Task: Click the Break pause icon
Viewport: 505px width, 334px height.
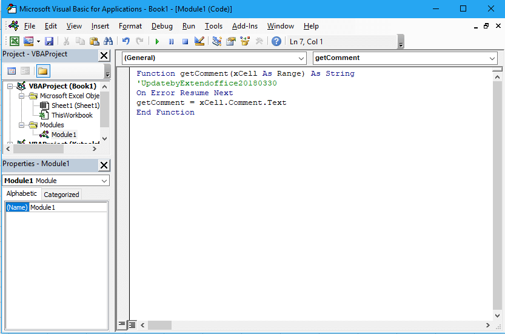Action: point(171,41)
